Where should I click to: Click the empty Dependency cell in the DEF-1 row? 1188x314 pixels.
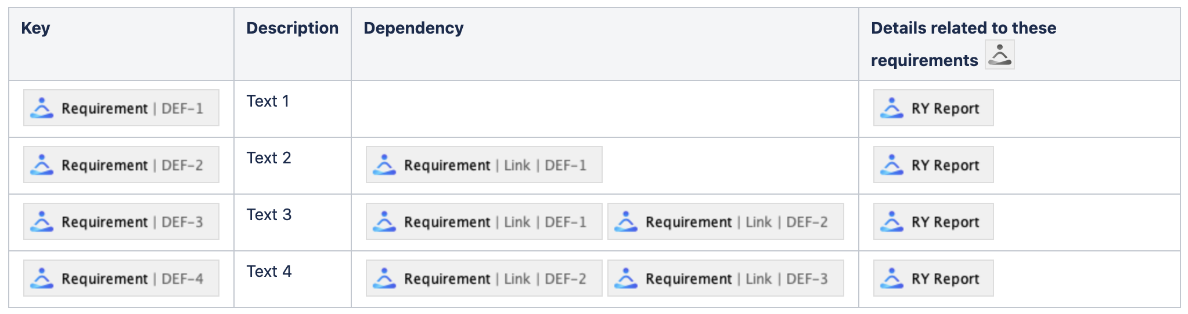point(604,109)
